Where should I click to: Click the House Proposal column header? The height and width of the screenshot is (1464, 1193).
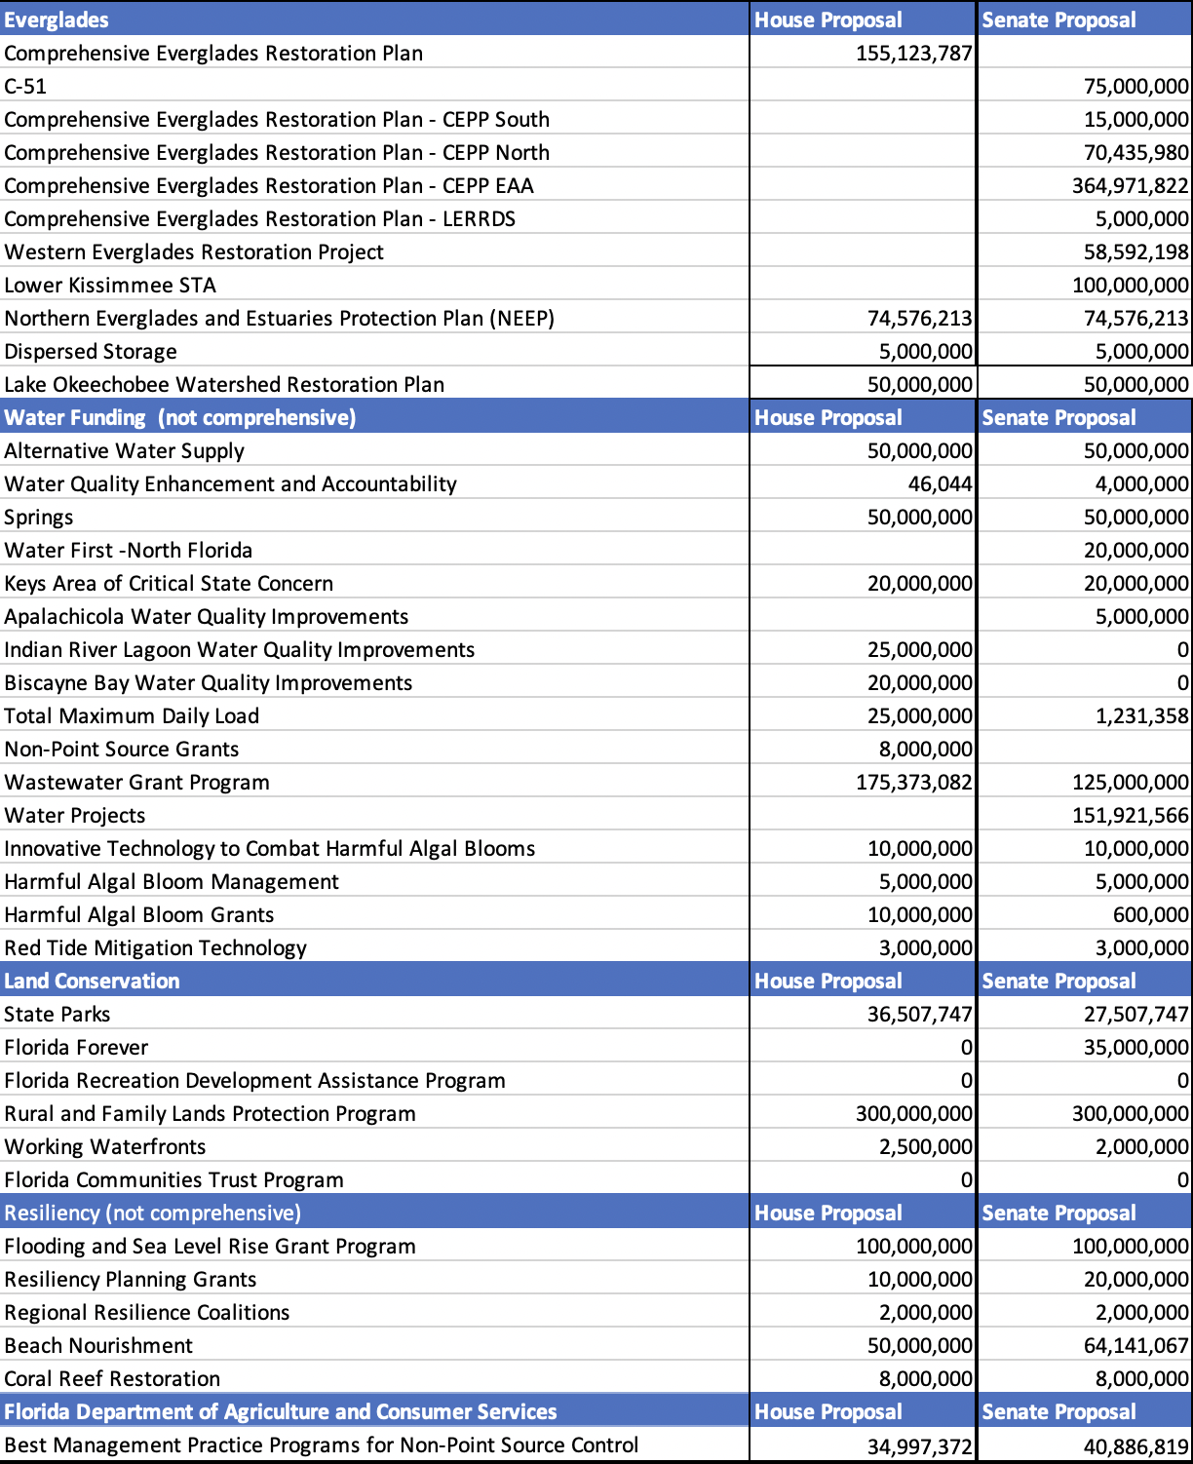[x=827, y=19]
